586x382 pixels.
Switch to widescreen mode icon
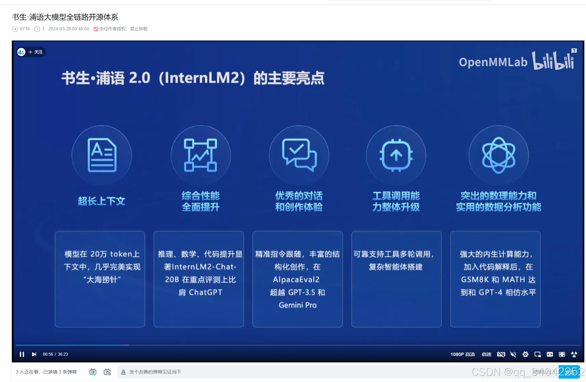click(550, 354)
